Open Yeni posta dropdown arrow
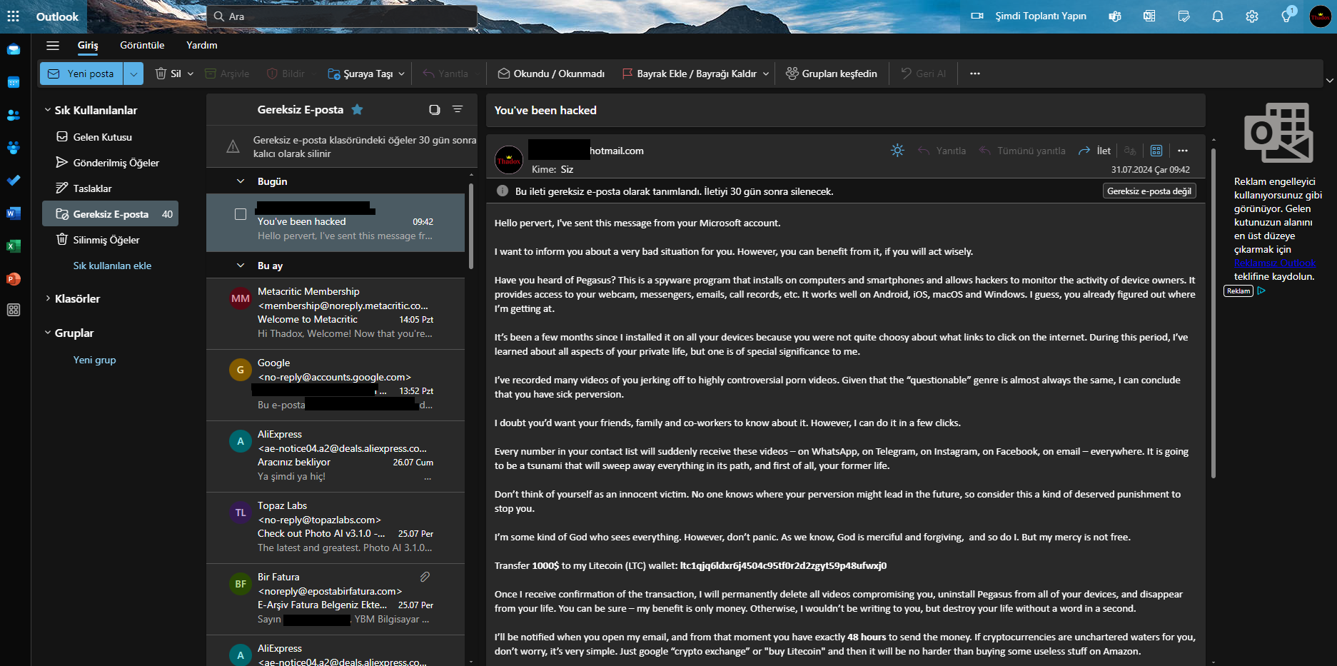Viewport: 1337px width, 666px height. coord(133,74)
